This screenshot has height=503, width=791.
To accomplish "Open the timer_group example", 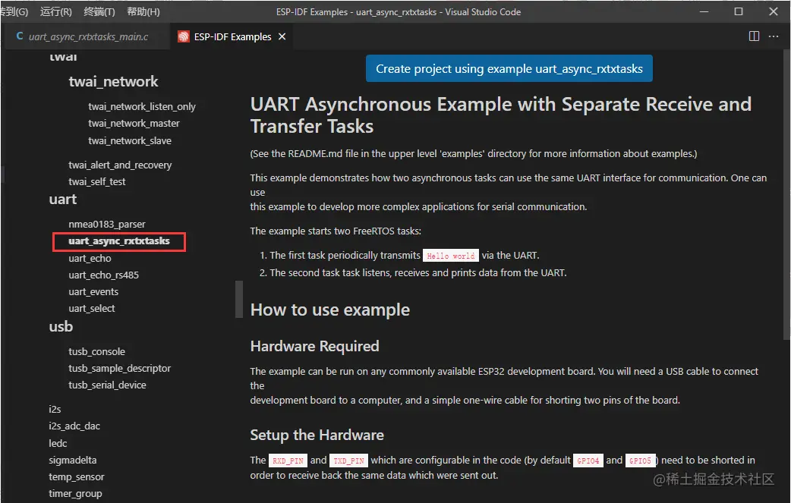I will pyautogui.click(x=75, y=493).
